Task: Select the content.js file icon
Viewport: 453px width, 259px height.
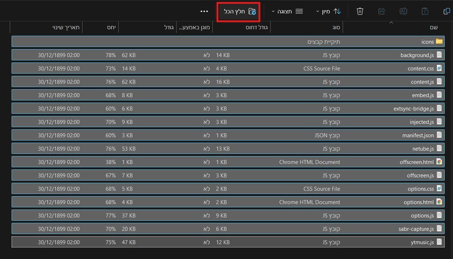Action: pos(439,82)
